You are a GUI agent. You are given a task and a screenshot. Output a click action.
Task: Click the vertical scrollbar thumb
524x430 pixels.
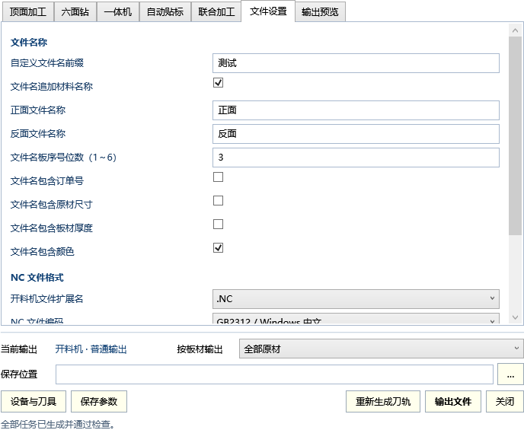[515, 135]
